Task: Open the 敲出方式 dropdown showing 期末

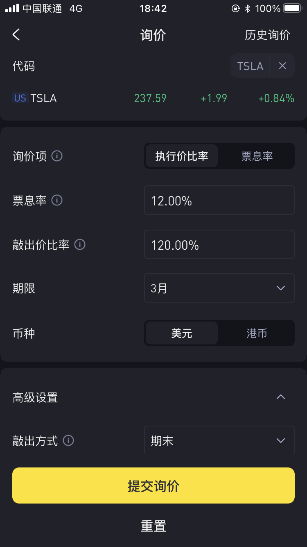Action: coord(219,440)
